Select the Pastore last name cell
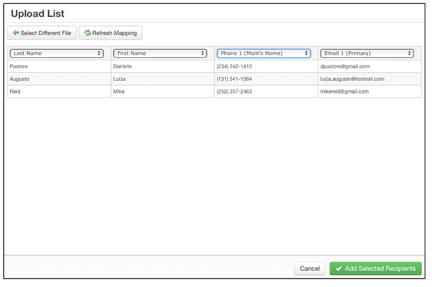Image resolution: width=432 pixels, height=287 pixels. coord(59,66)
